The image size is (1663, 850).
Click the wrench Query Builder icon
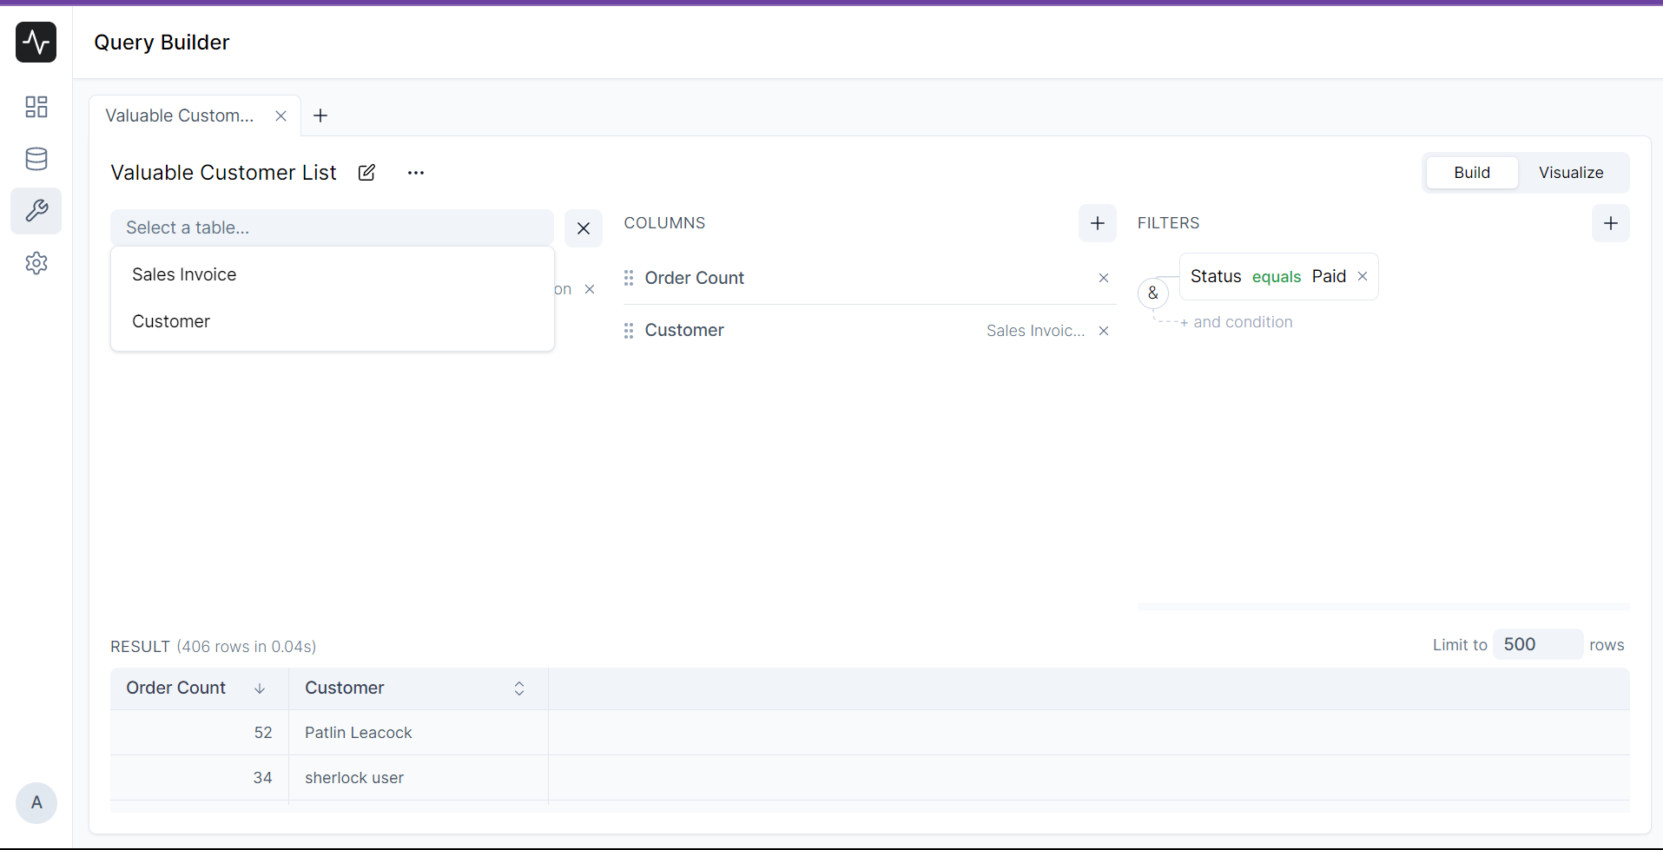(x=36, y=211)
